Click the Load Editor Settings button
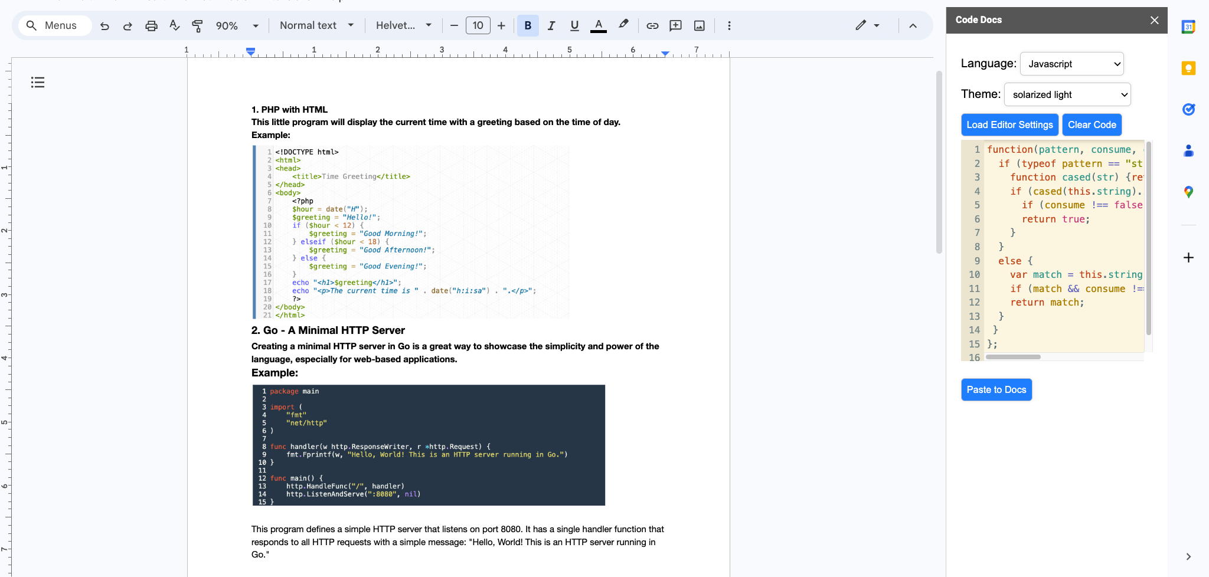The height and width of the screenshot is (577, 1209). [x=1008, y=124]
